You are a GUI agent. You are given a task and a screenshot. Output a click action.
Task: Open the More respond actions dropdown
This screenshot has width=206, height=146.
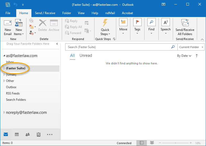tap(88, 31)
